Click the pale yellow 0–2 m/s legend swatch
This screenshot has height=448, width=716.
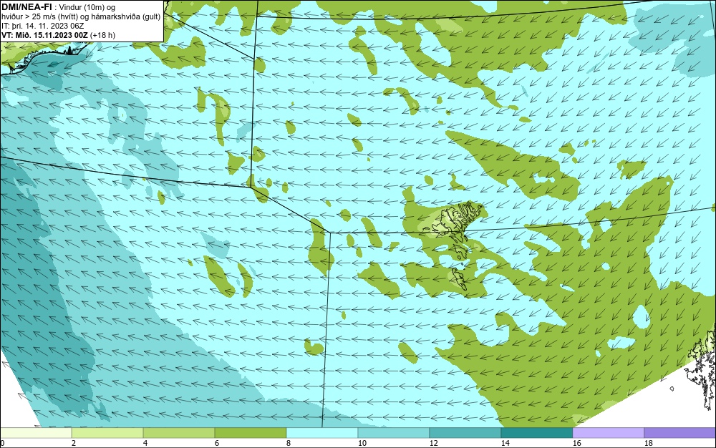tap(36, 433)
